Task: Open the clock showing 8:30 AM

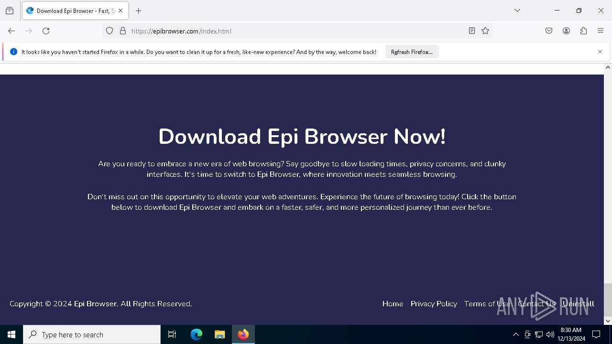Action: point(571,334)
